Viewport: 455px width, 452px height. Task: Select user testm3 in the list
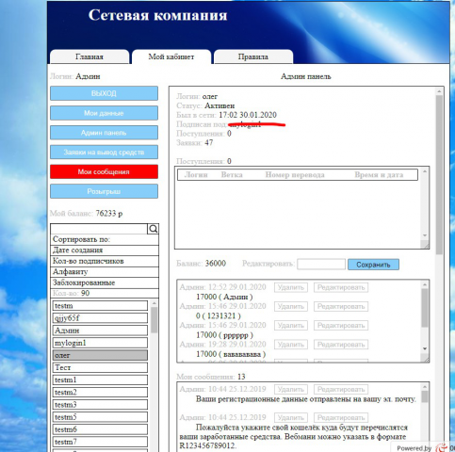pos(100,405)
